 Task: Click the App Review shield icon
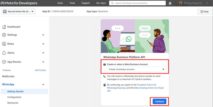[4, 62]
